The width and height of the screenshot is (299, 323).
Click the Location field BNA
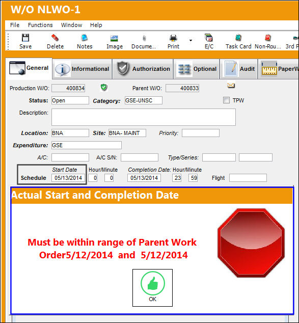click(70, 133)
